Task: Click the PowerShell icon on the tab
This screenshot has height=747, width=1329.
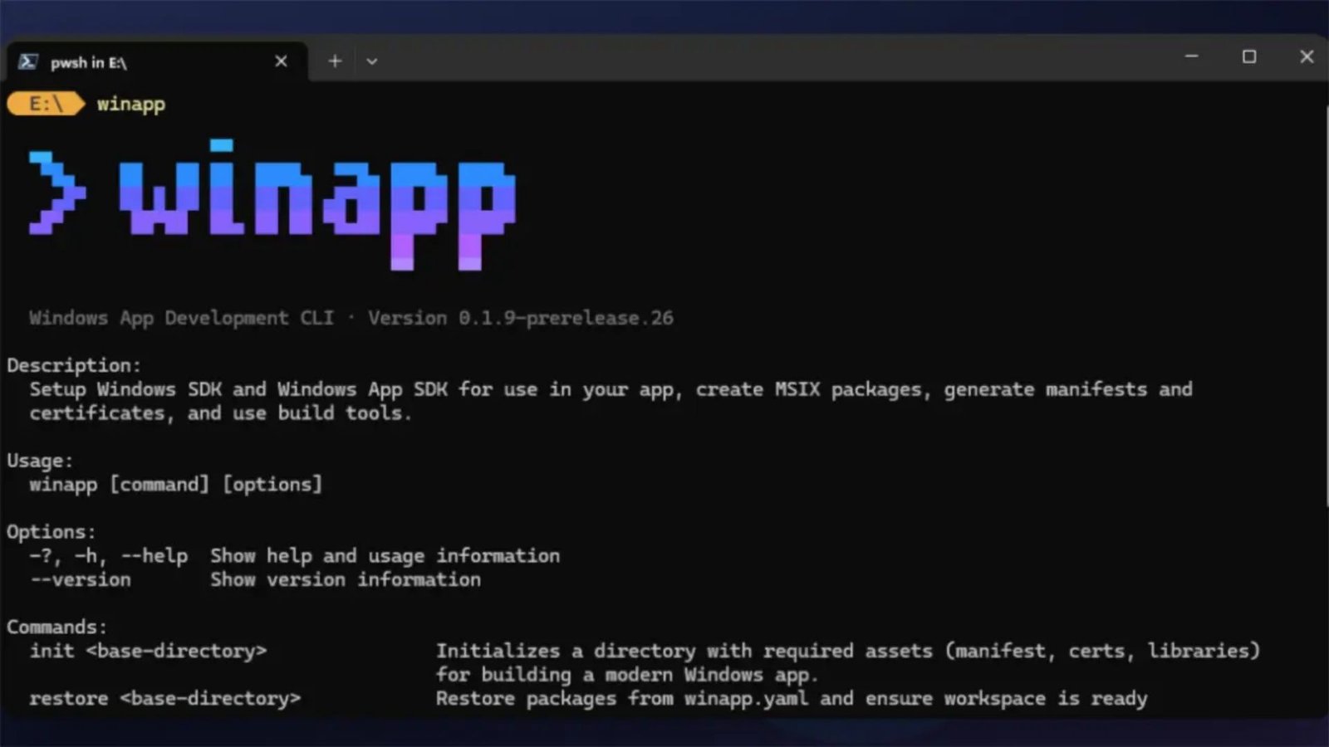Action: tap(29, 61)
